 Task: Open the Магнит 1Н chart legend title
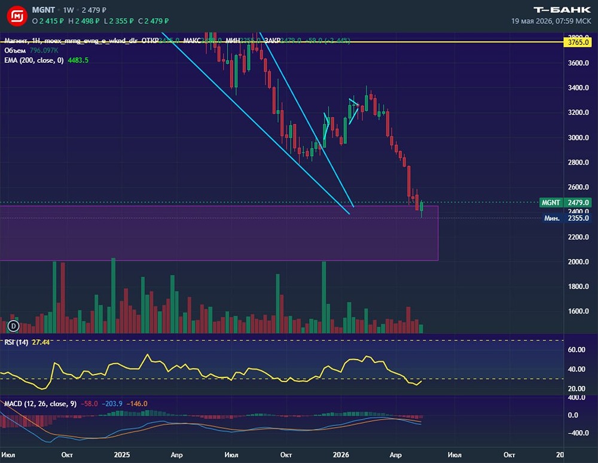coord(71,41)
